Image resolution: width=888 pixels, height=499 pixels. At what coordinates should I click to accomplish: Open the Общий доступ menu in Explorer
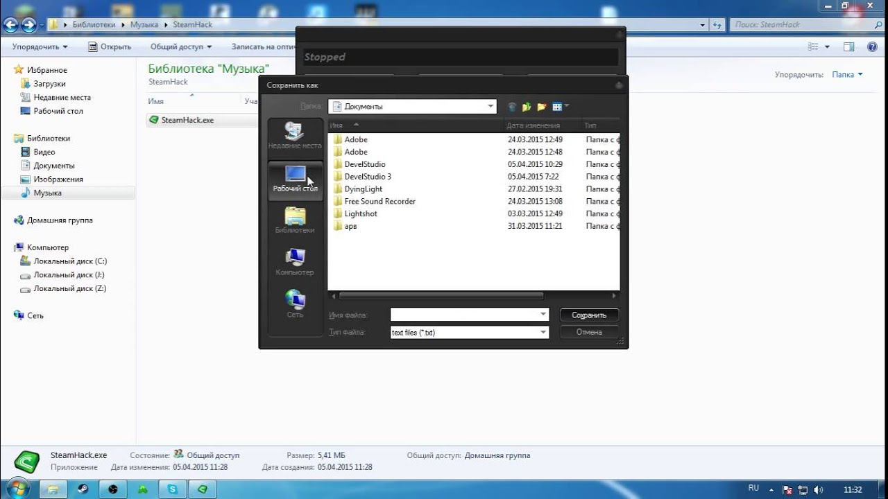click(x=181, y=47)
